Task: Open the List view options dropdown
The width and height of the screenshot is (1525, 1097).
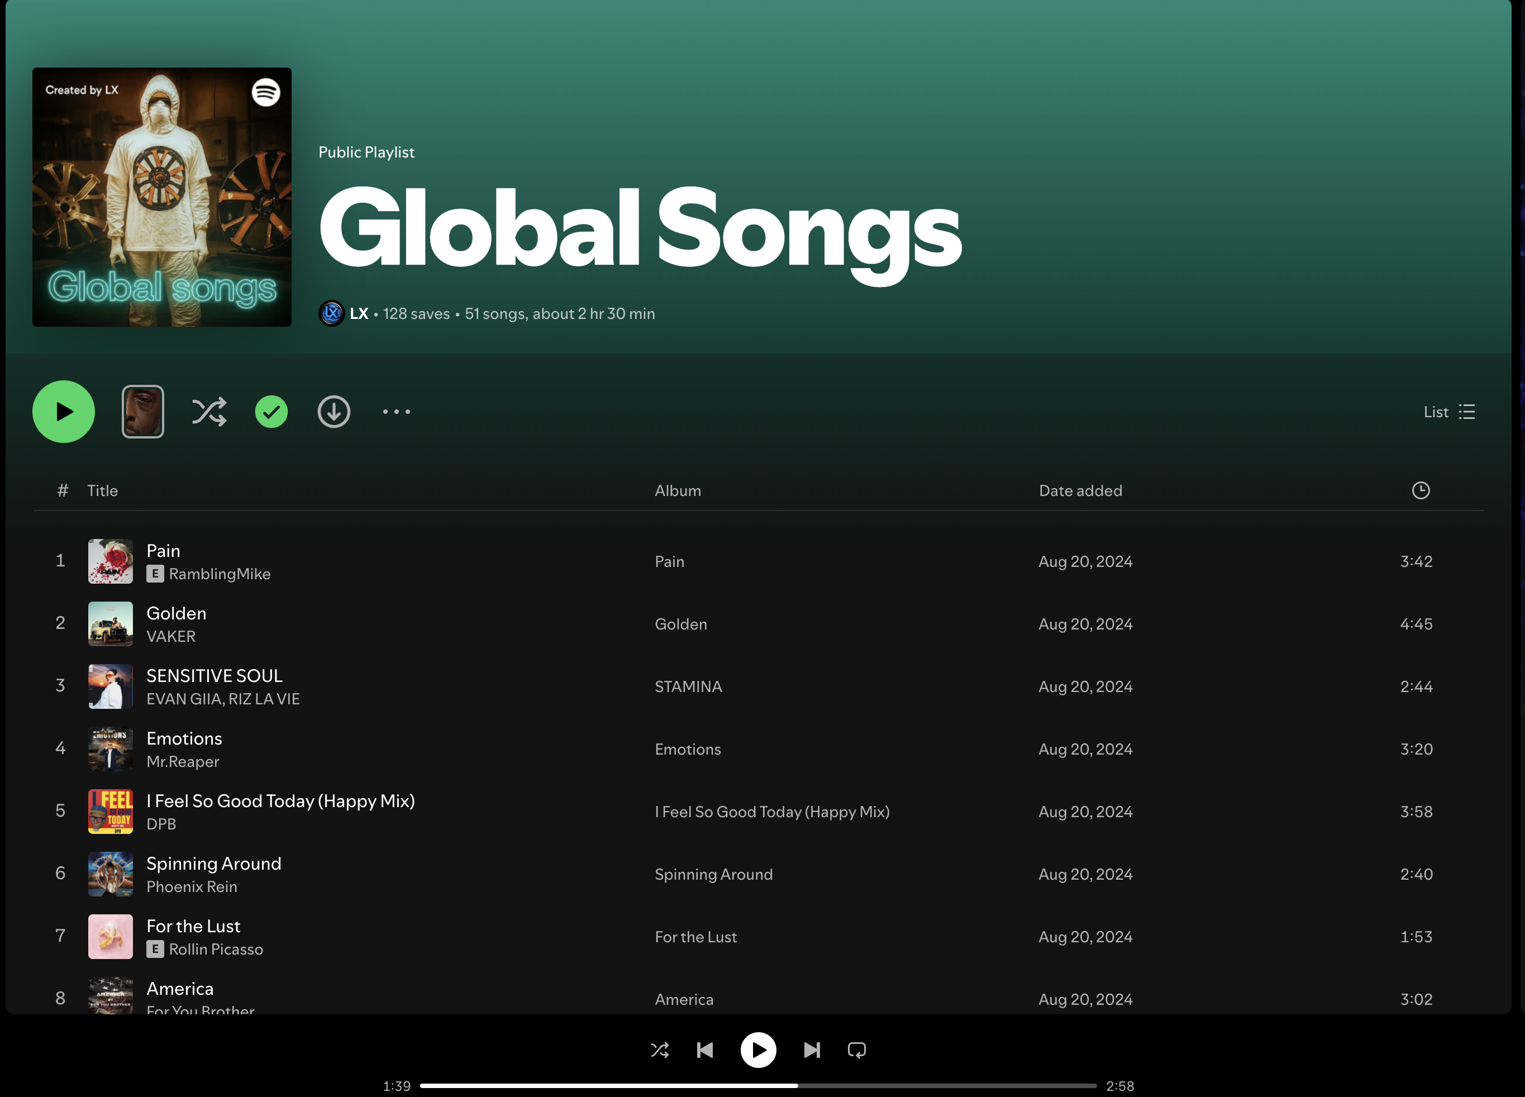Action: [1449, 412]
